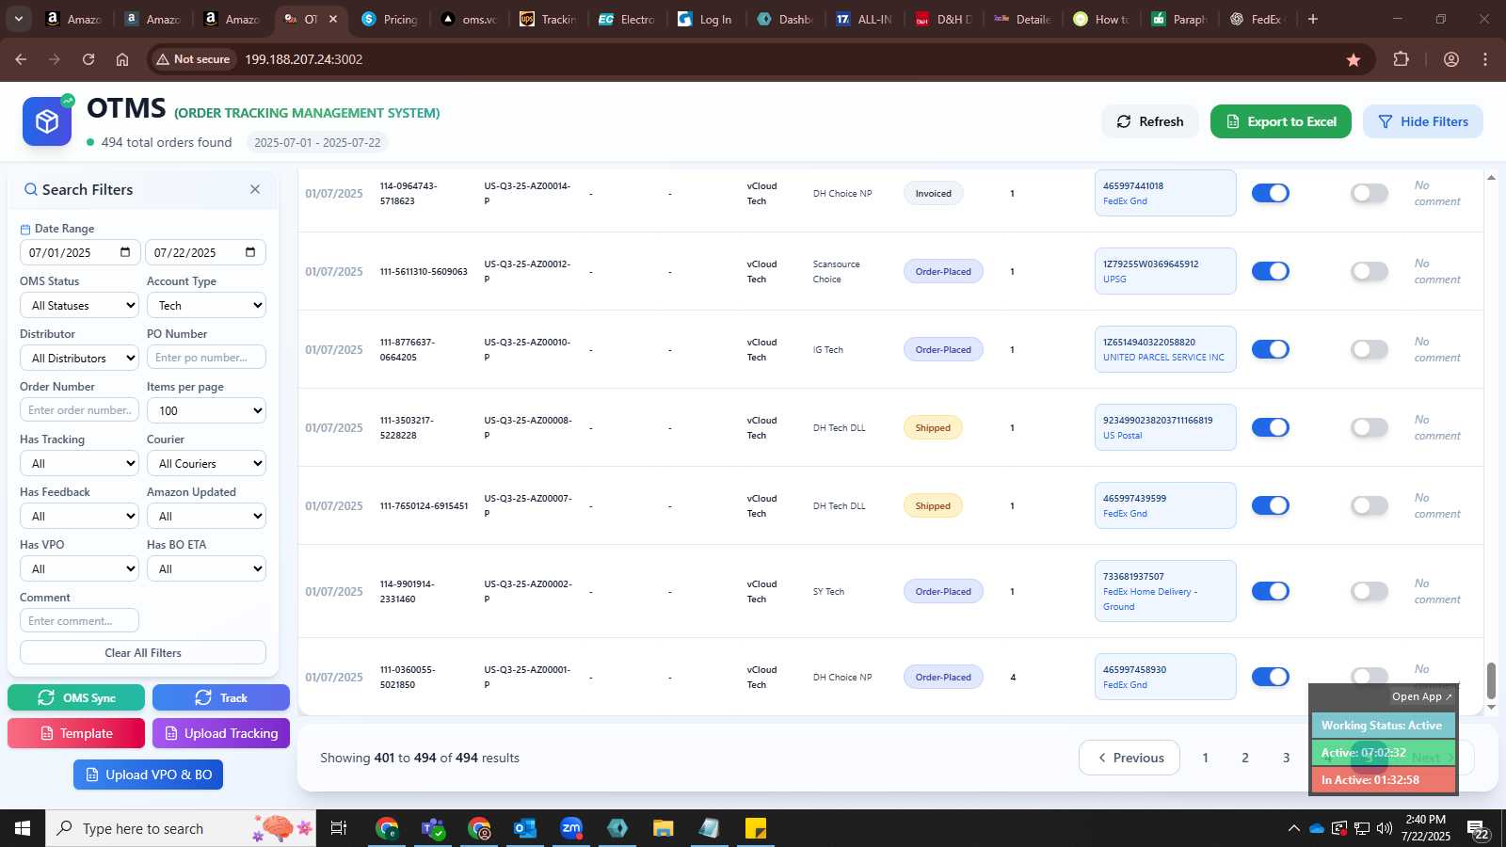Viewport: 1506px width, 847px height.
Task: Click the volume icon in system tray
Action: pyautogui.click(x=1385, y=828)
